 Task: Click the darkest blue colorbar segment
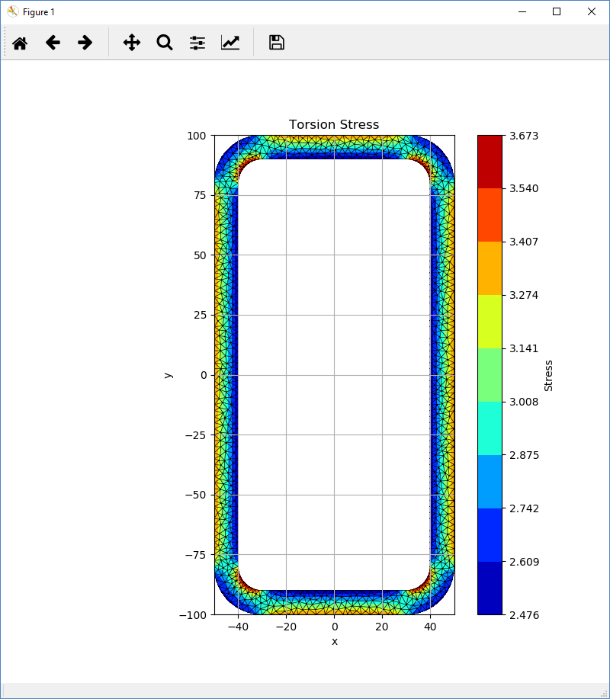[x=490, y=588]
